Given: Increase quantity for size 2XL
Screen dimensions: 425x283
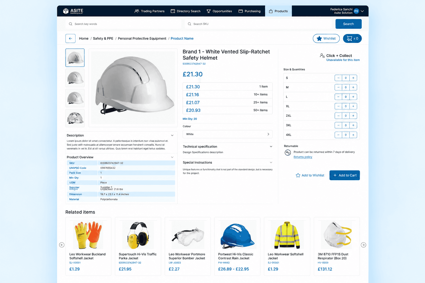Looking at the screenshot, I should [x=353, y=116].
